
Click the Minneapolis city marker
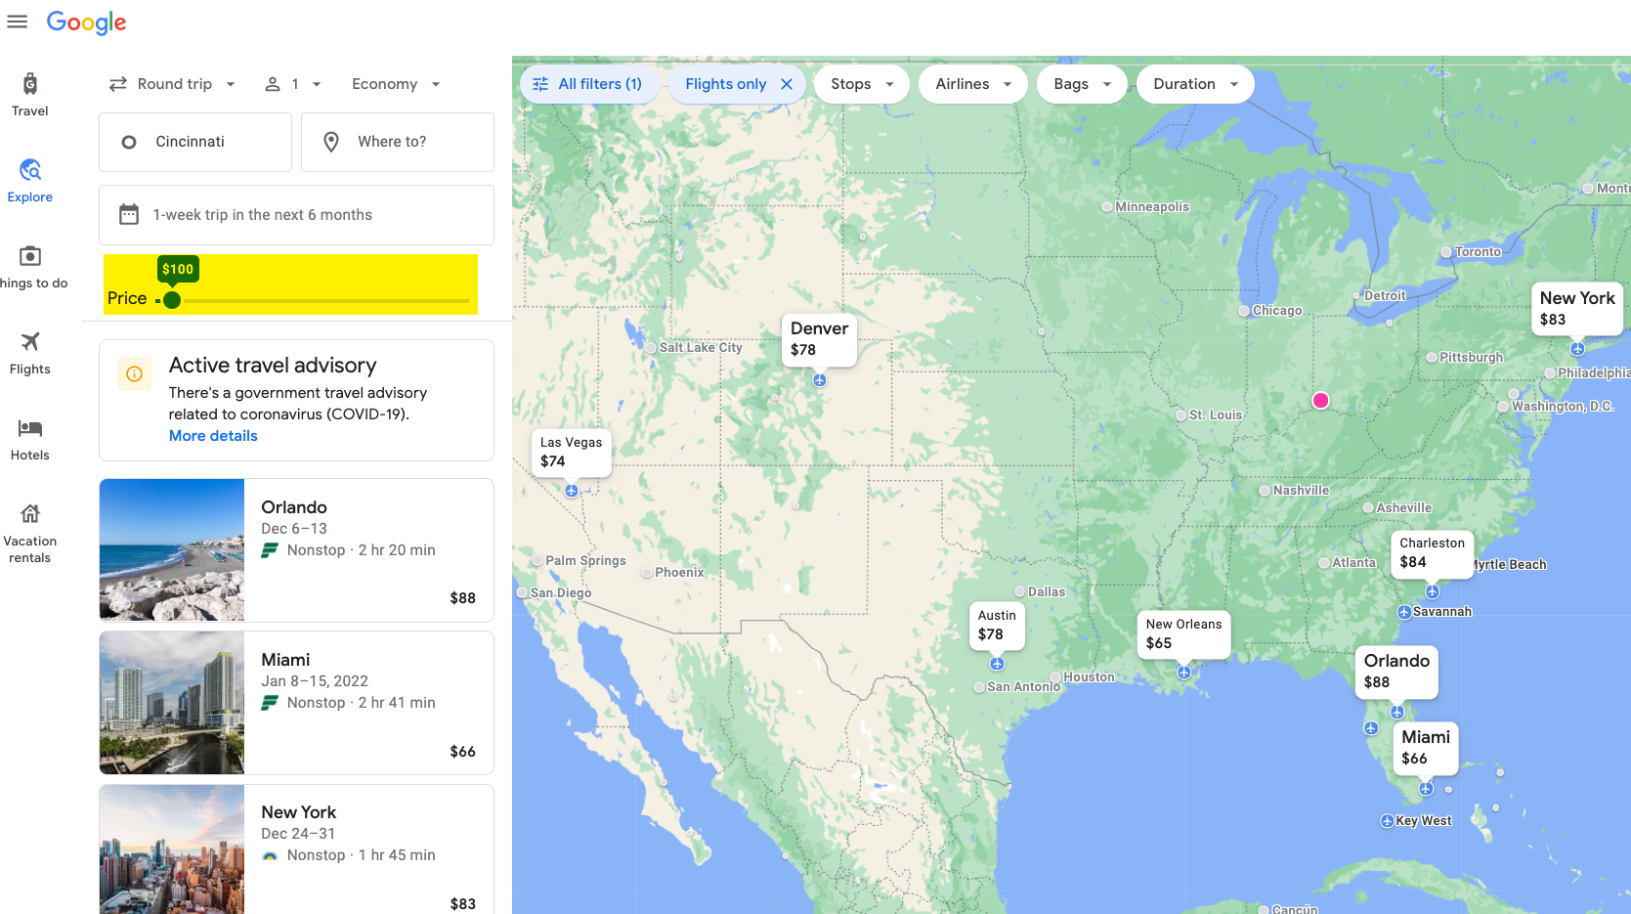click(x=1107, y=207)
